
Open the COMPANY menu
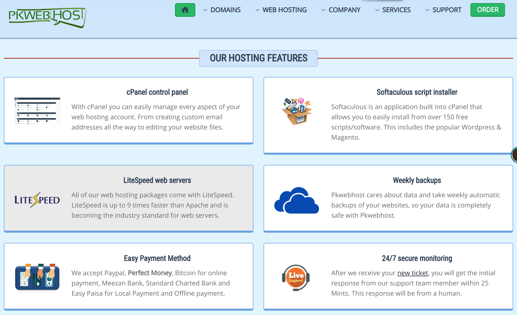pyautogui.click(x=345, y=10)
